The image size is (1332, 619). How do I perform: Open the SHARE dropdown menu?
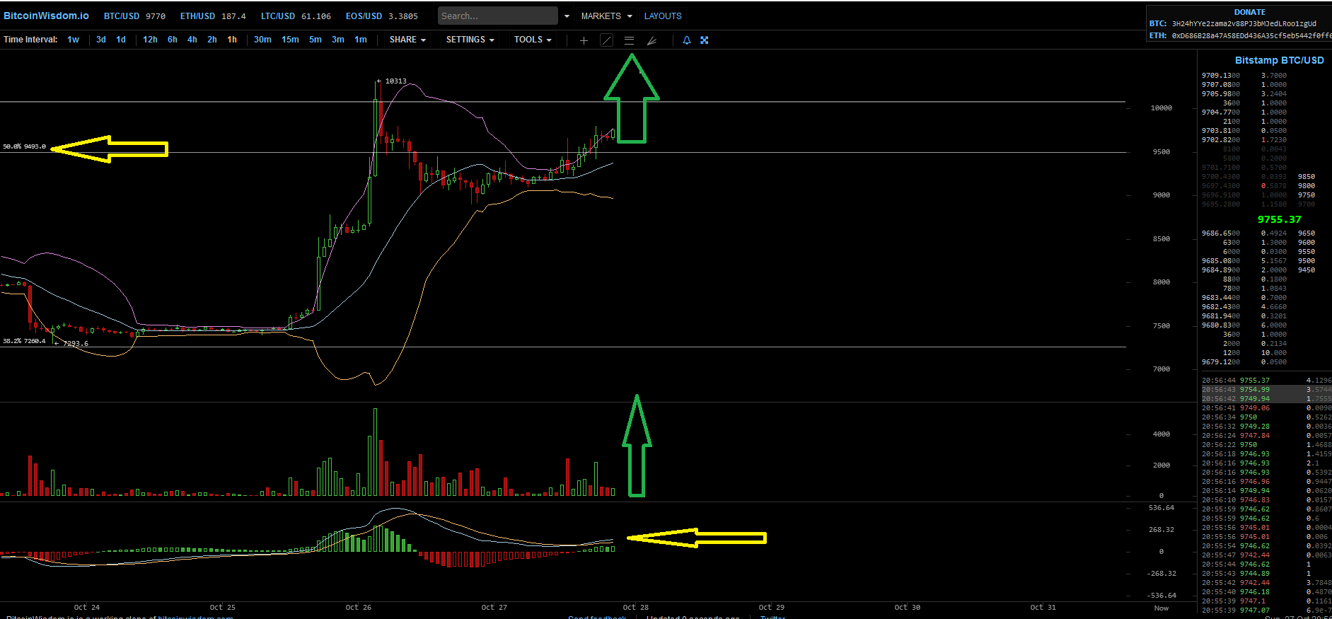[407, 40]
